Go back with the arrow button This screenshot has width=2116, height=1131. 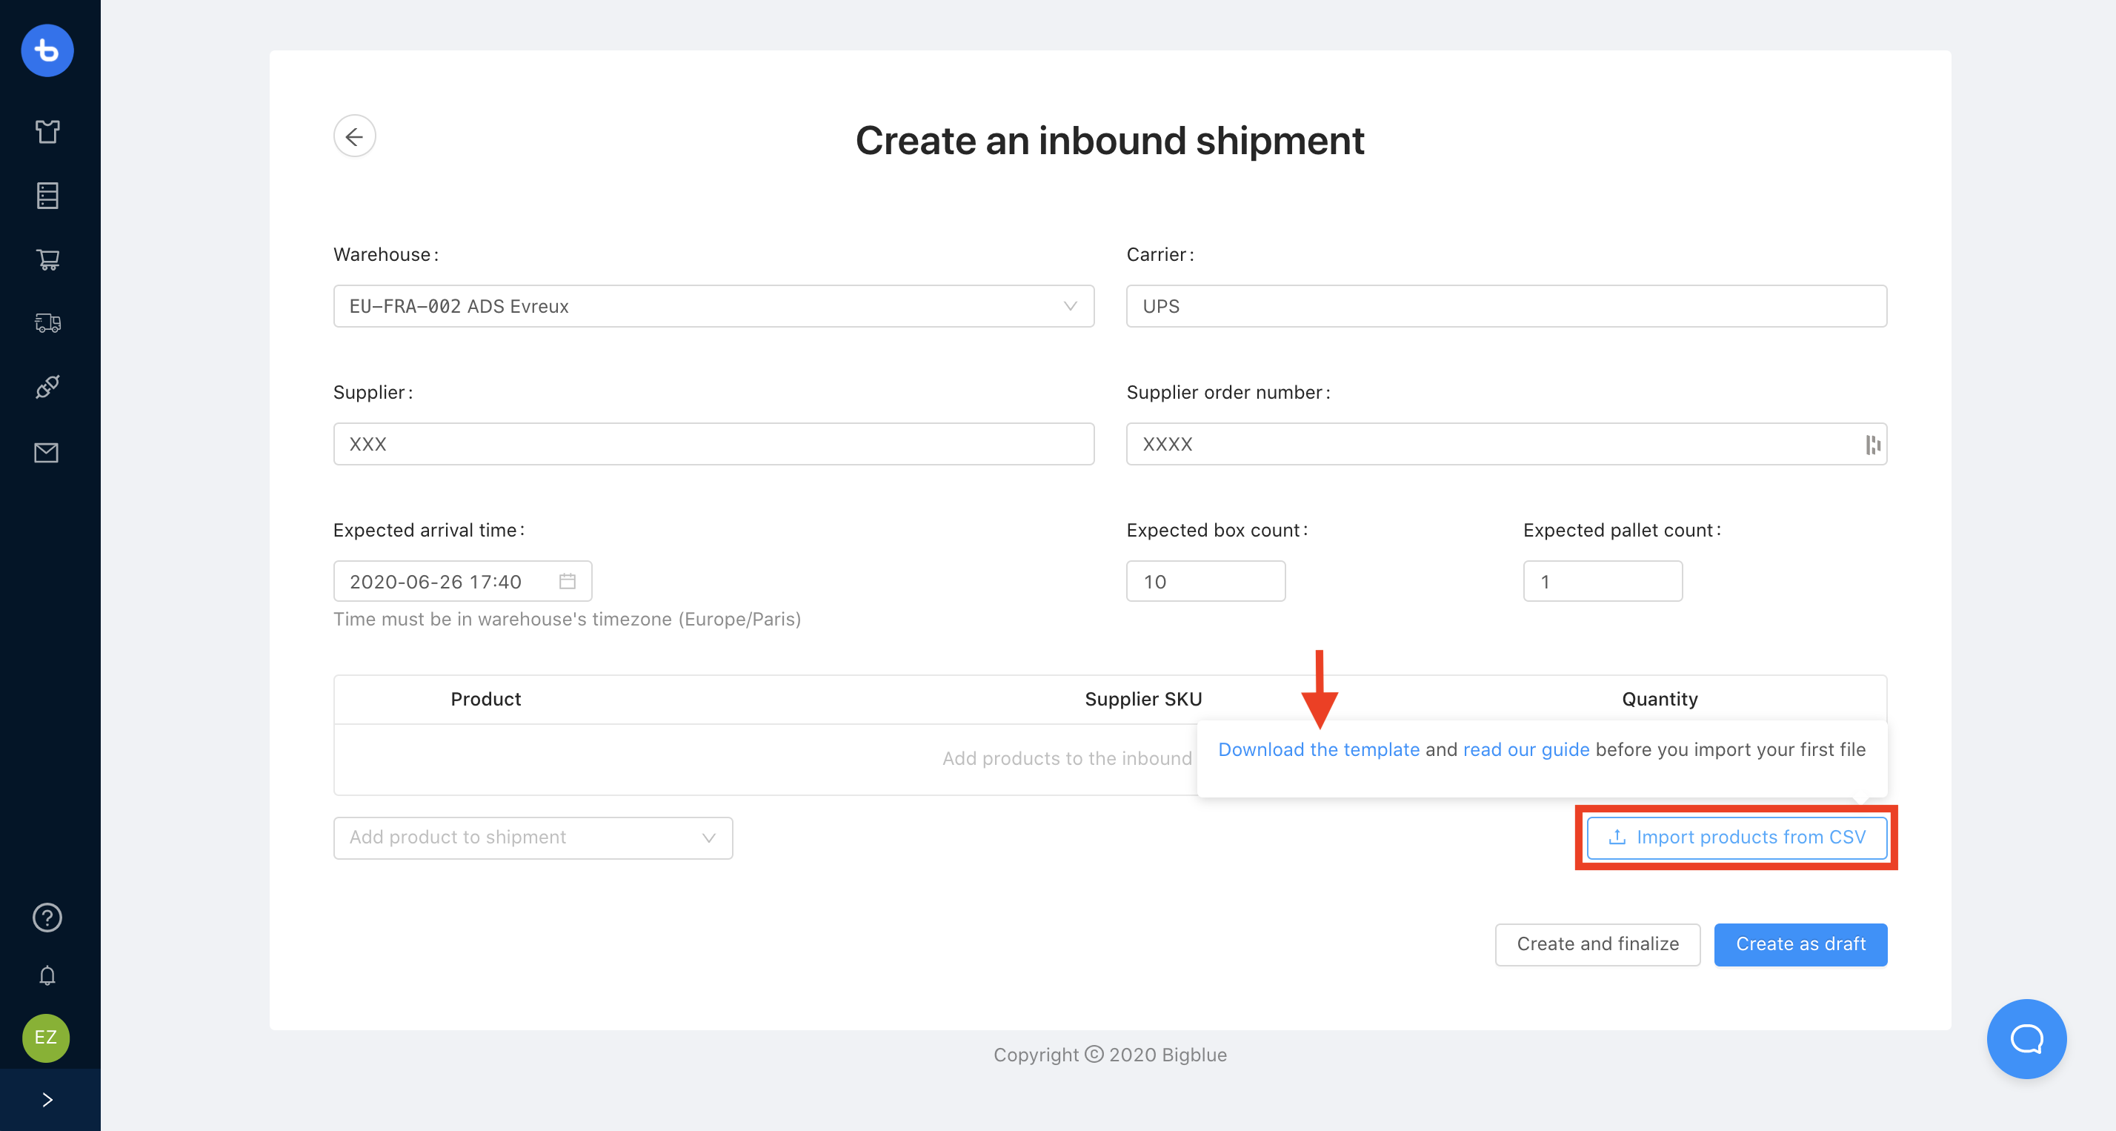click(x=354, y=136)
